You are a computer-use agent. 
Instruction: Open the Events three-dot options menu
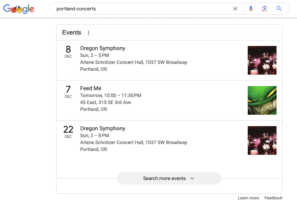88,33
